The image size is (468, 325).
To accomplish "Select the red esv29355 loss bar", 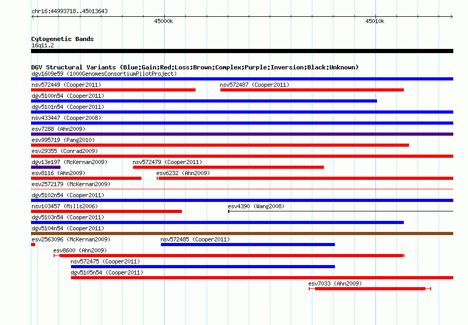I will tap(242, 156).
